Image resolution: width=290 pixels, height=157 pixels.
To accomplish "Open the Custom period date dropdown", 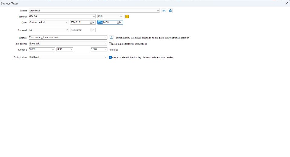I will (x=67, y=22).
